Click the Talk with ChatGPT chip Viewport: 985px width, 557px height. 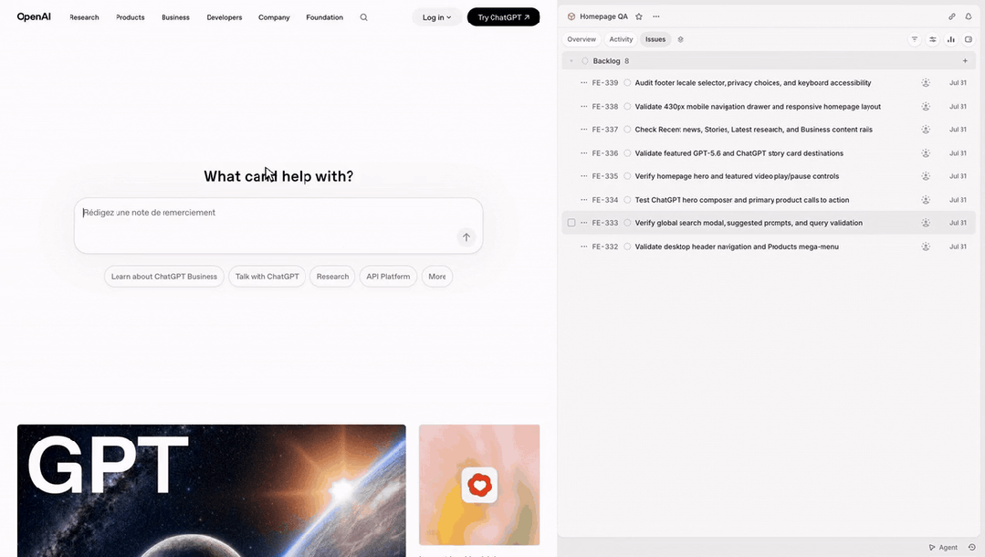(267, 276)
